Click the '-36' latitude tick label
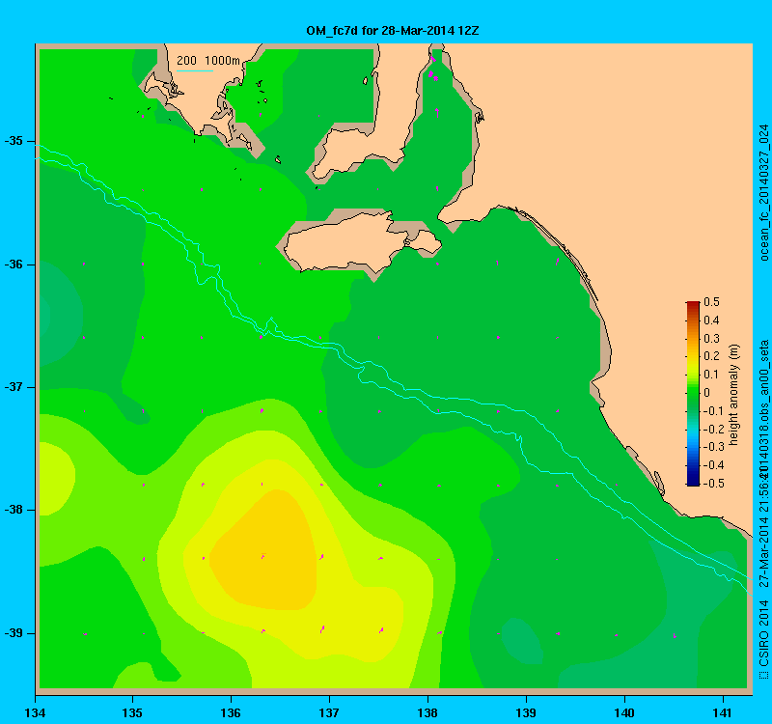The width and height of the screenshot is (772, 724). (x=14, y=265)
